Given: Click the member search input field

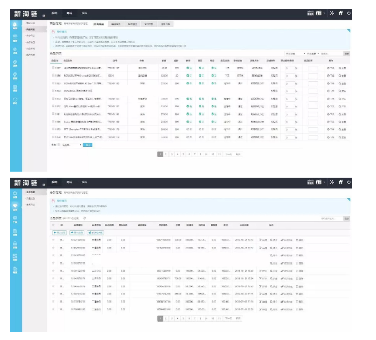Looking at the screenshot, I should pyautogui.click(x=329, y=218).
